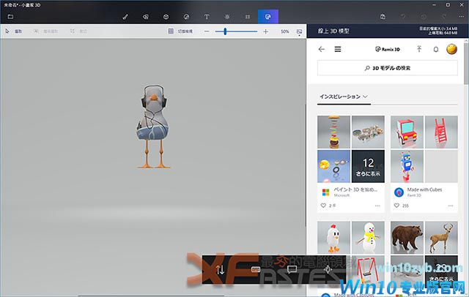Click the 3D モデルの検索 search field

pyautogui.click(x=388, y=68)
